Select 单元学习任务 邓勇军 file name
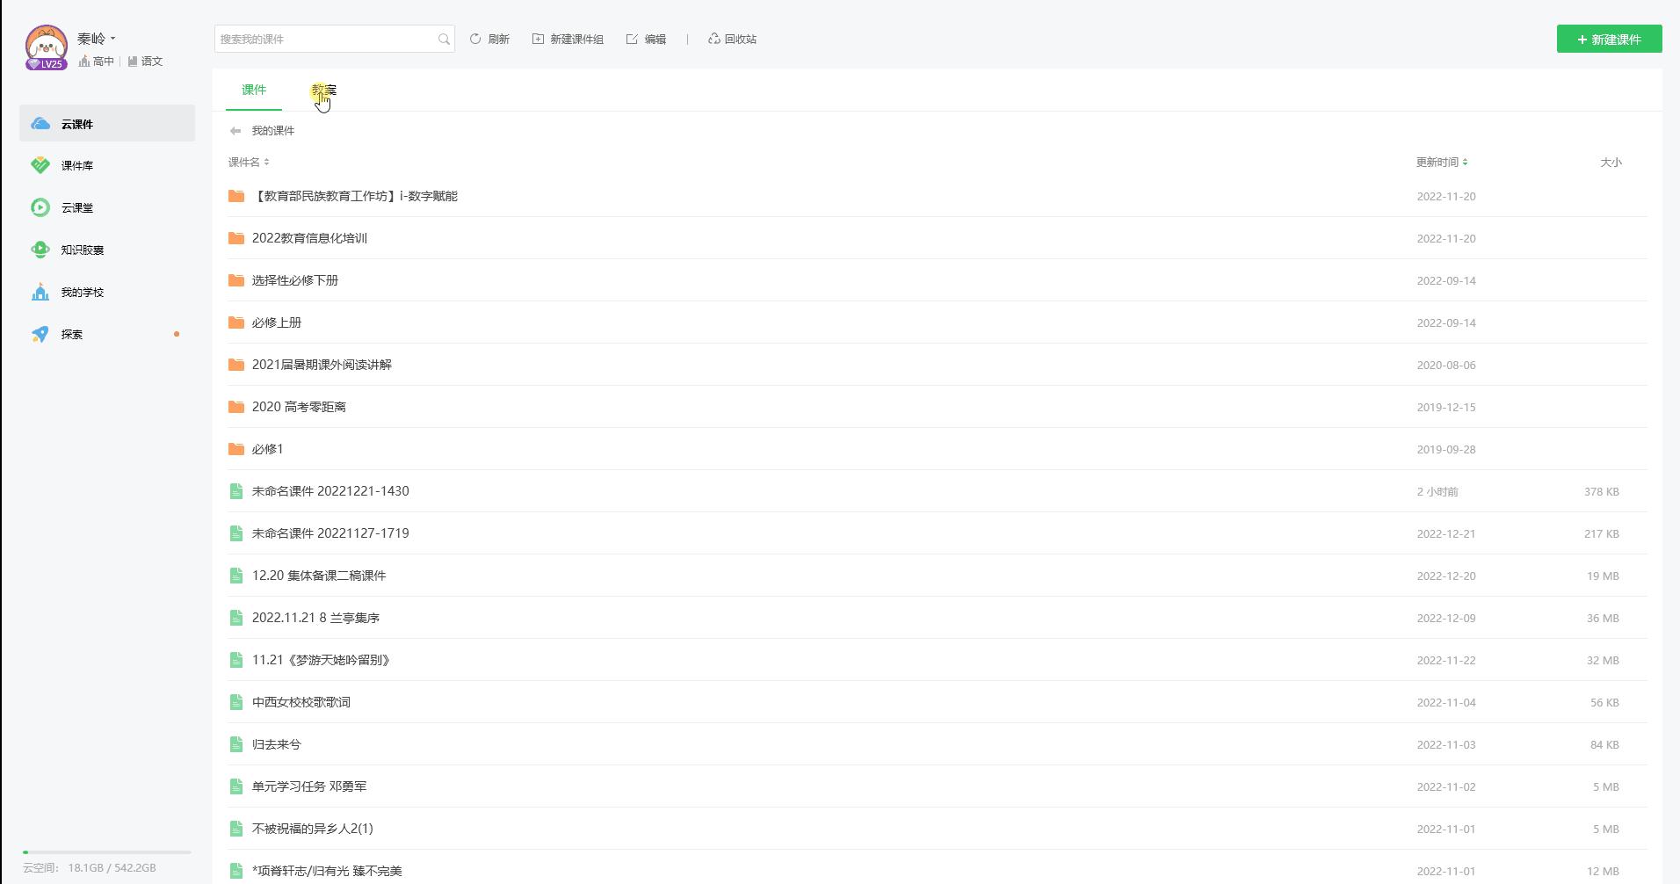Viewport: 1680px width, 884px height. (309, 786)
